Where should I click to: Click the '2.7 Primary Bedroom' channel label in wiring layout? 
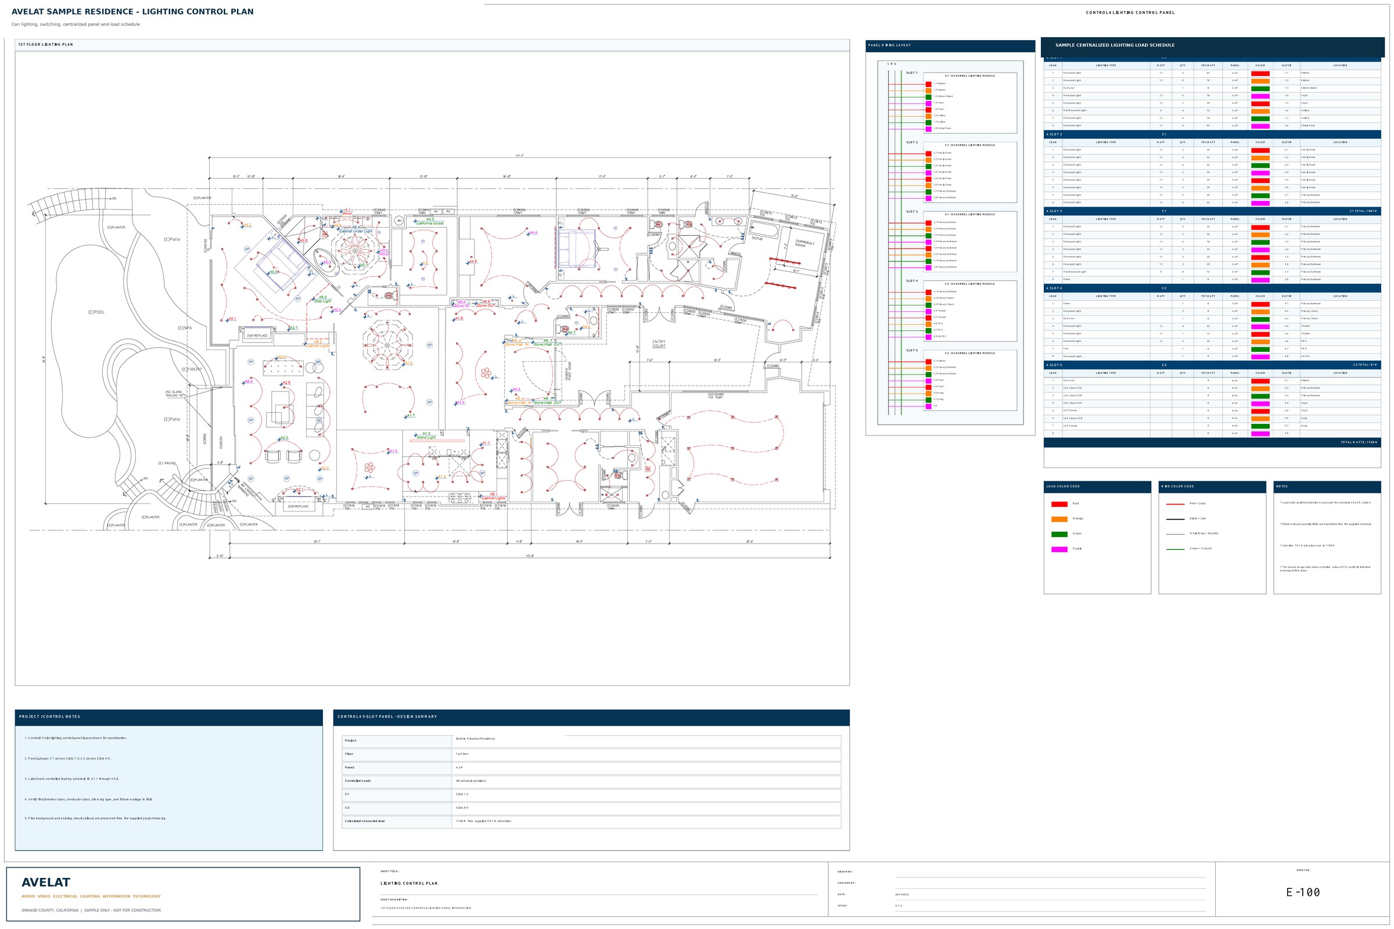click(x=945, y=192)
